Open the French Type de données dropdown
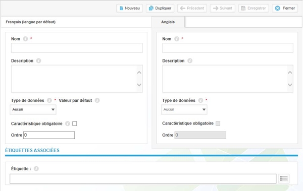This screenshot has width=303, height=191. (33, 109)
